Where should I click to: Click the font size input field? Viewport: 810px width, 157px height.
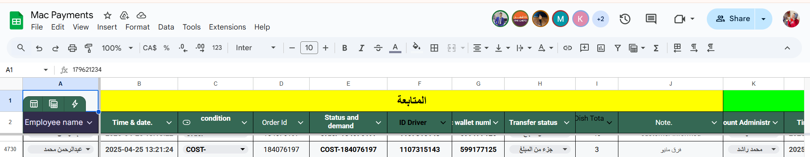309,48
